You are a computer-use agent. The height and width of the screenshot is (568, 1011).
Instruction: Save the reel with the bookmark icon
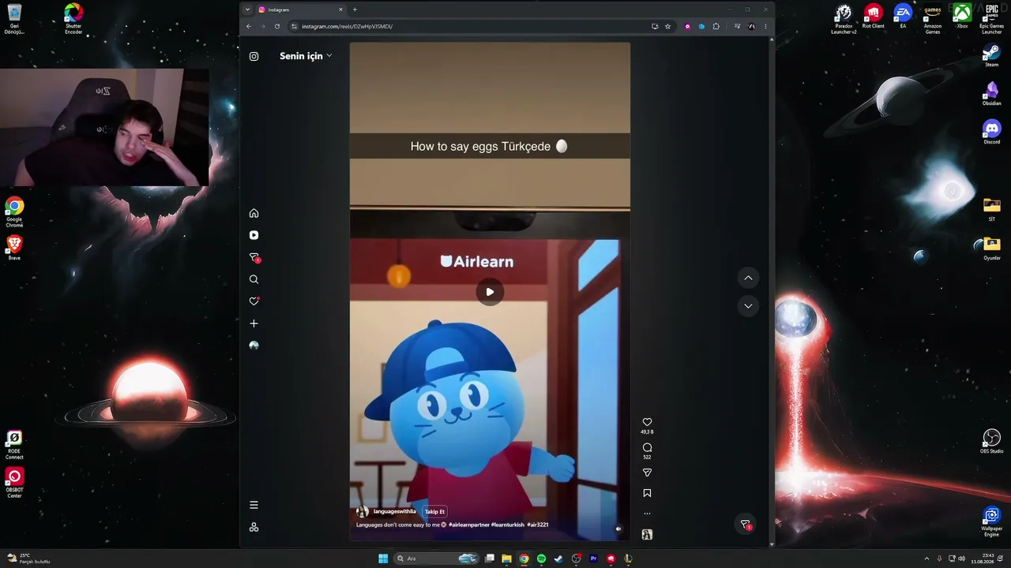pos(647,493)
